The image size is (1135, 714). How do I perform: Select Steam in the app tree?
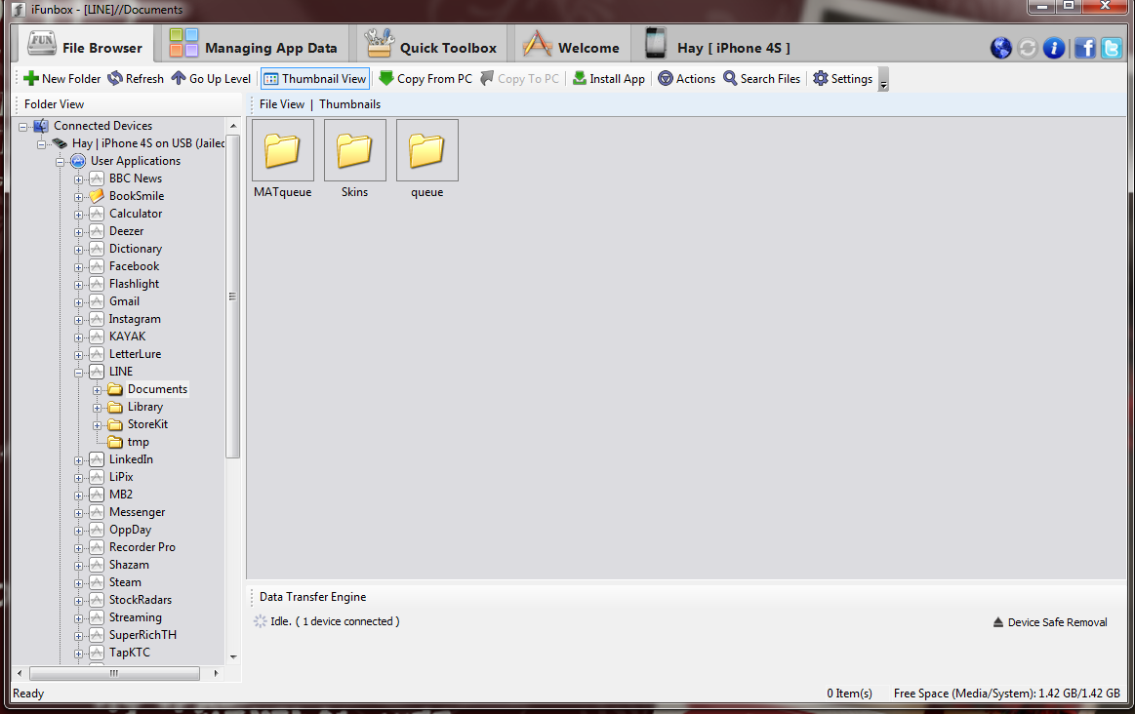[x=125, y=582]
